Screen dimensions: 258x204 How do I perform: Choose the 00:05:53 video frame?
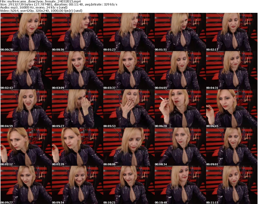(129, 109)
